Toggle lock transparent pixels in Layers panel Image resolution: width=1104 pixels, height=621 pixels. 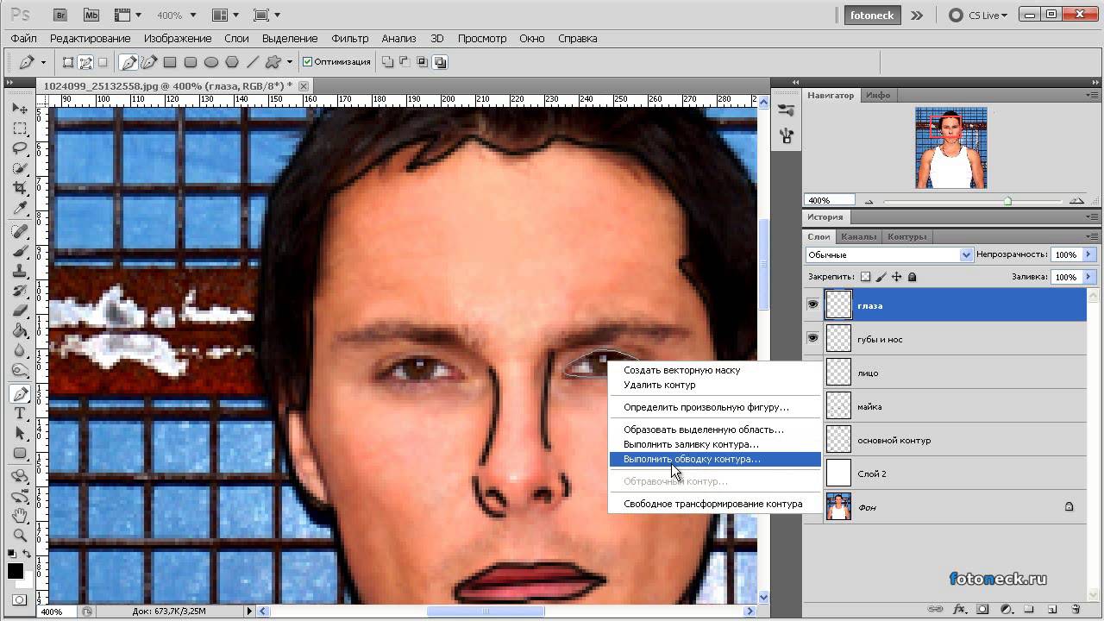[x=866, y=277]
